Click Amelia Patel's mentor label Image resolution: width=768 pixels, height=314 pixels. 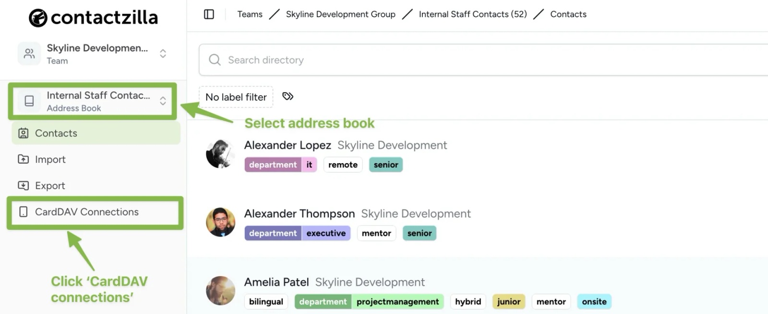pyautogui.click(x=551, y=302)
